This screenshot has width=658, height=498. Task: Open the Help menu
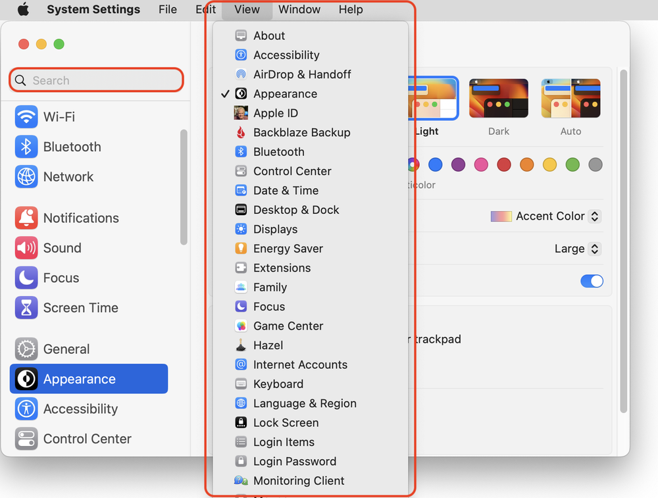click(351, 9)
